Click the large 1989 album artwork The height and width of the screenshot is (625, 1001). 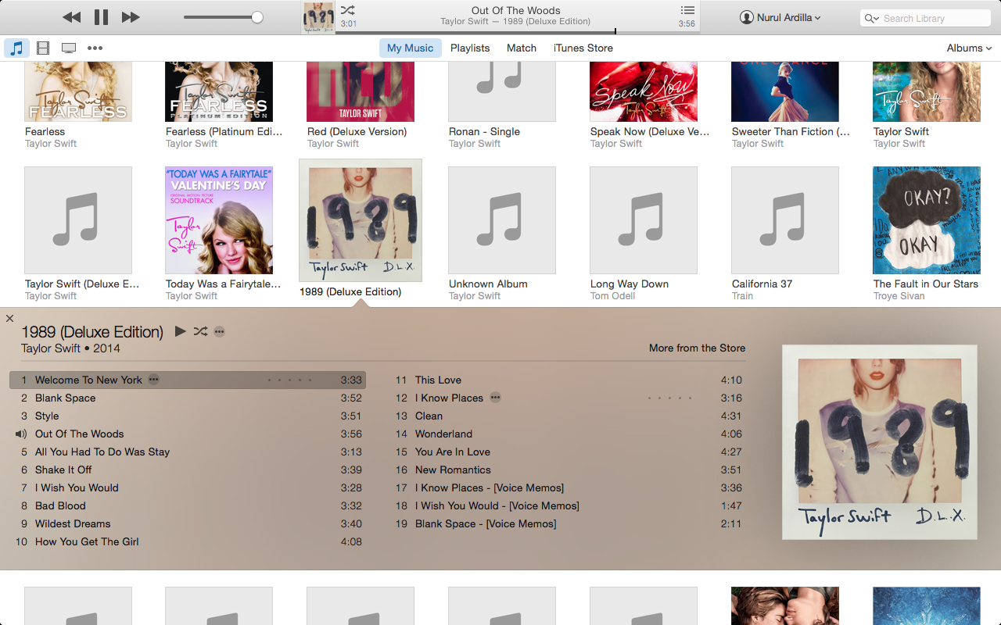click(880, 441)
